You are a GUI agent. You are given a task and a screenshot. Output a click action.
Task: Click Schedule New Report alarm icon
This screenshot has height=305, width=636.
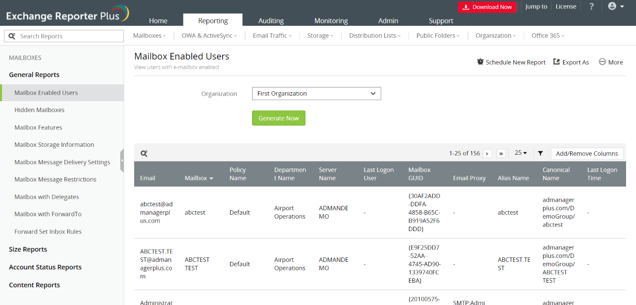480,62
